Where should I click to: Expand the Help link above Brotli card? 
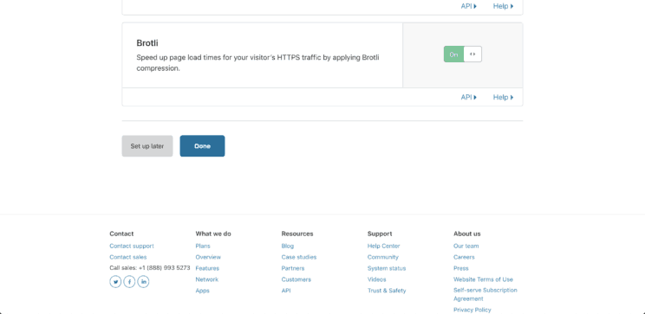coord(503,6)
